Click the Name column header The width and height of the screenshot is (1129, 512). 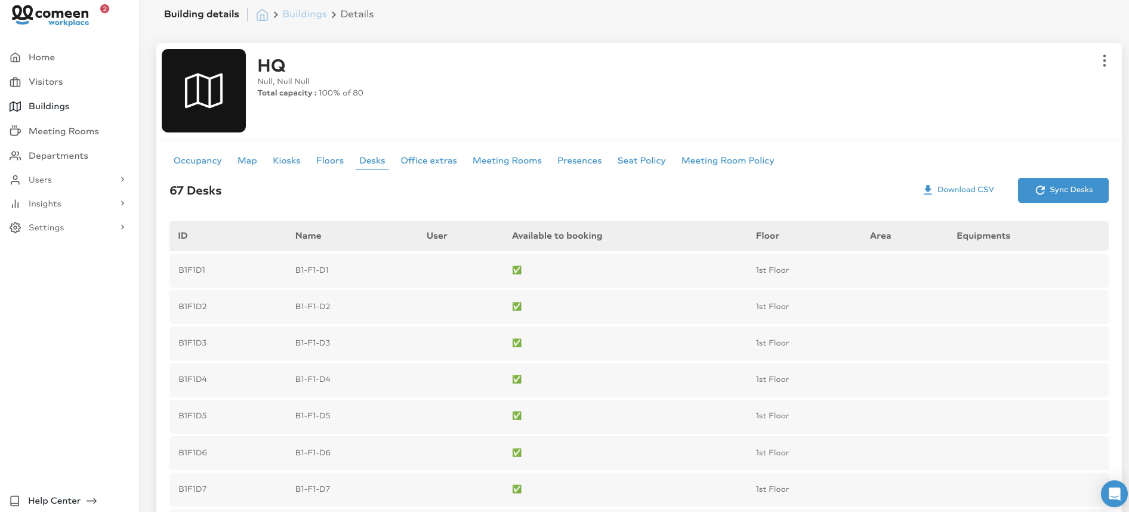[x=308, y=236]
